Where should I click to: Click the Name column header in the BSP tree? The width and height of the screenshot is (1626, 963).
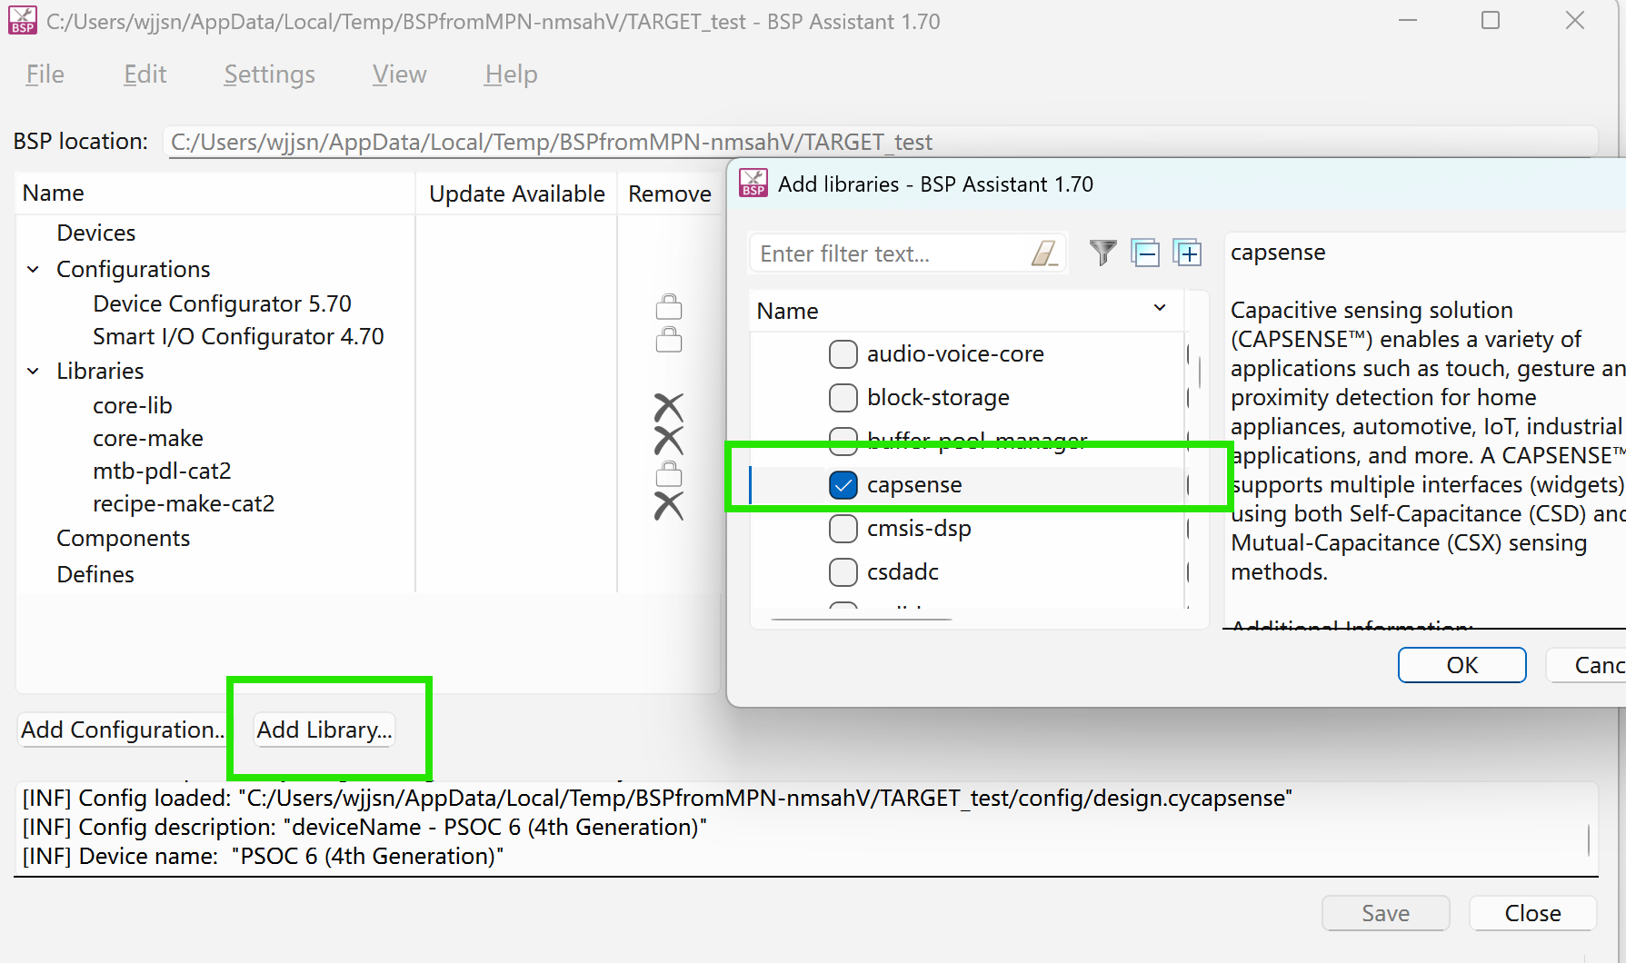coord(215,194)
